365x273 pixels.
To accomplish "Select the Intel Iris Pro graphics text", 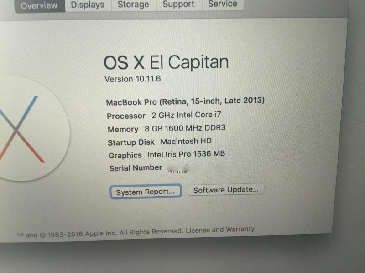I will click(x=186, y=154).
